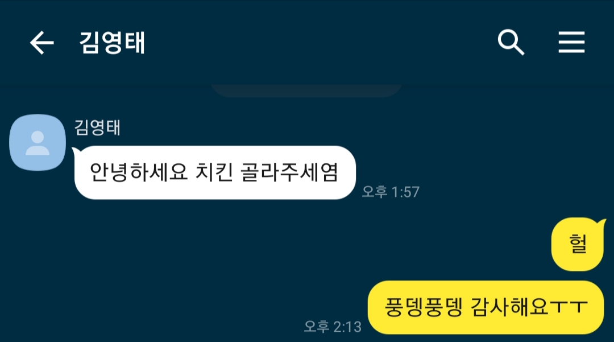Open the hamburger chat menu
The width and height of the screenshot is (614, 342).
571,42
